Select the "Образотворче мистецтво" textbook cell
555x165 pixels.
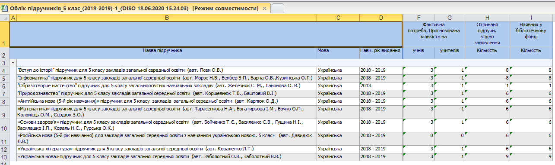166,86
